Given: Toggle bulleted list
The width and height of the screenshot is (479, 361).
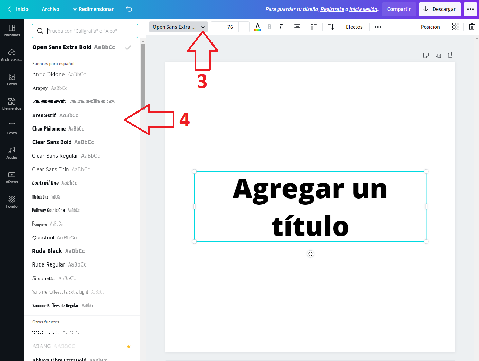Looking at the screenshot, I should click(314, 27).
